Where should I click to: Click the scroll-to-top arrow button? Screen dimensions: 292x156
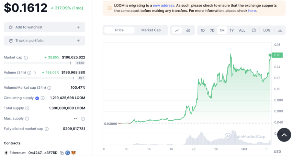284,135
